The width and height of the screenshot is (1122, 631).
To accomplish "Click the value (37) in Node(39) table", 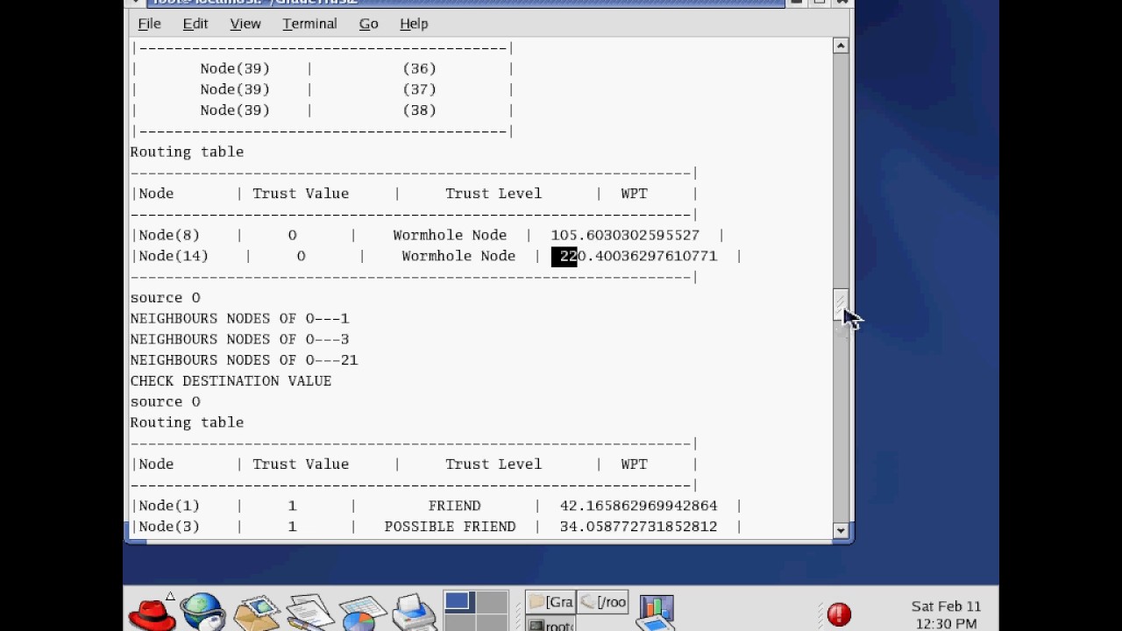I will [x=419, y=89].
